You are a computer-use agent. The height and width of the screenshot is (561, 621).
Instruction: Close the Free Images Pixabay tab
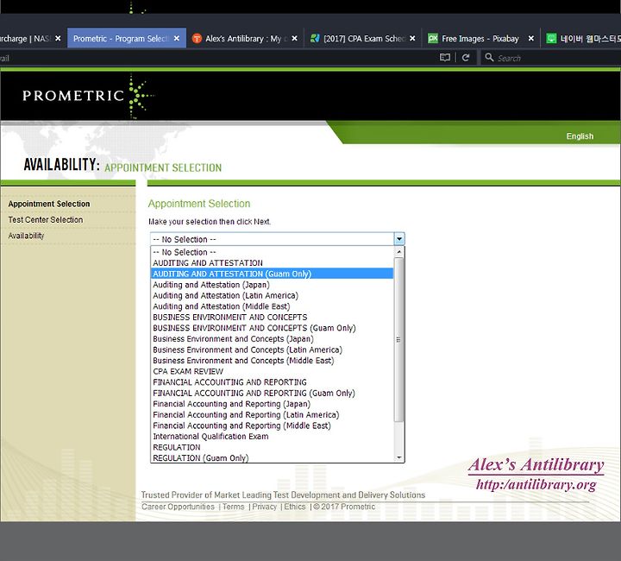pyautogui.click(x=530, y=39)
